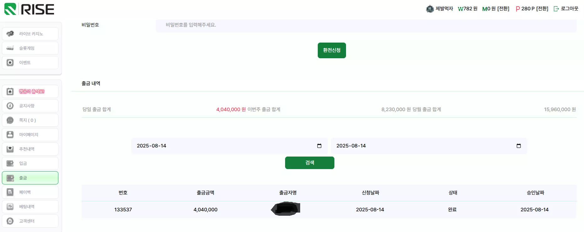Image resolution: width=584 pixels, height=232 pixels.
Task: Focus the password input field
Action: click(366, 25)
